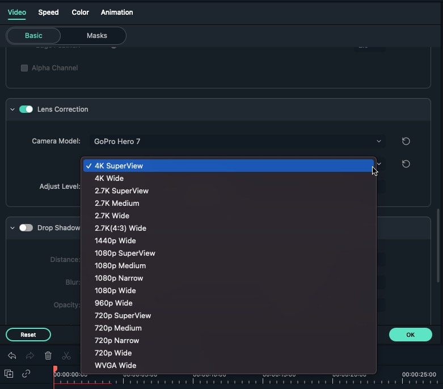This screenshot has width=443, height=389.
Task: Collapse the Drop Shadow section
Action: pos(12,227)
